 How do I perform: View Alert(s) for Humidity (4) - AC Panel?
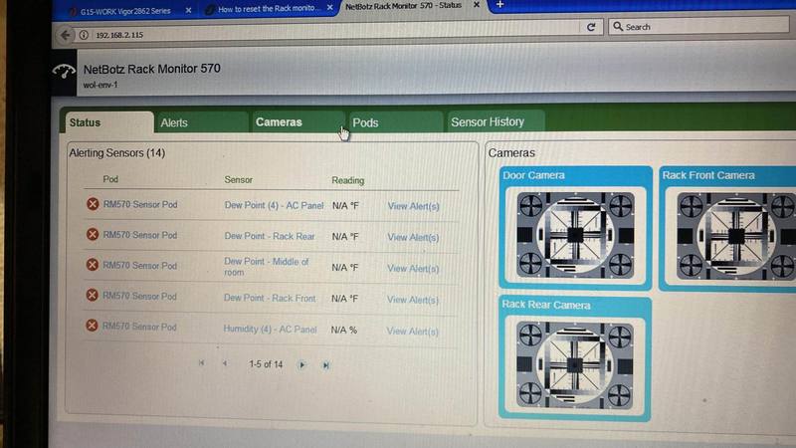pyautogui.click(x=412, y=332)
